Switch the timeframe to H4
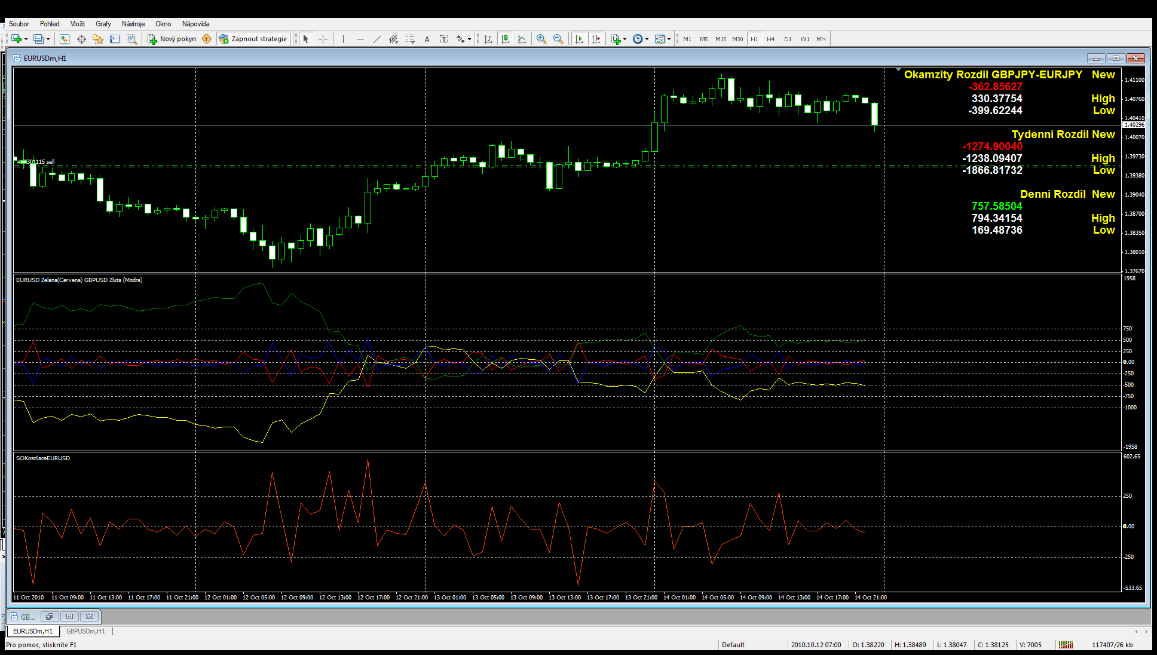 (770, 39)
